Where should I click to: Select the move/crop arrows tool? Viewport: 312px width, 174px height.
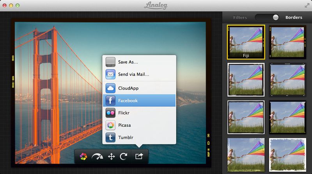coord(112,157)
